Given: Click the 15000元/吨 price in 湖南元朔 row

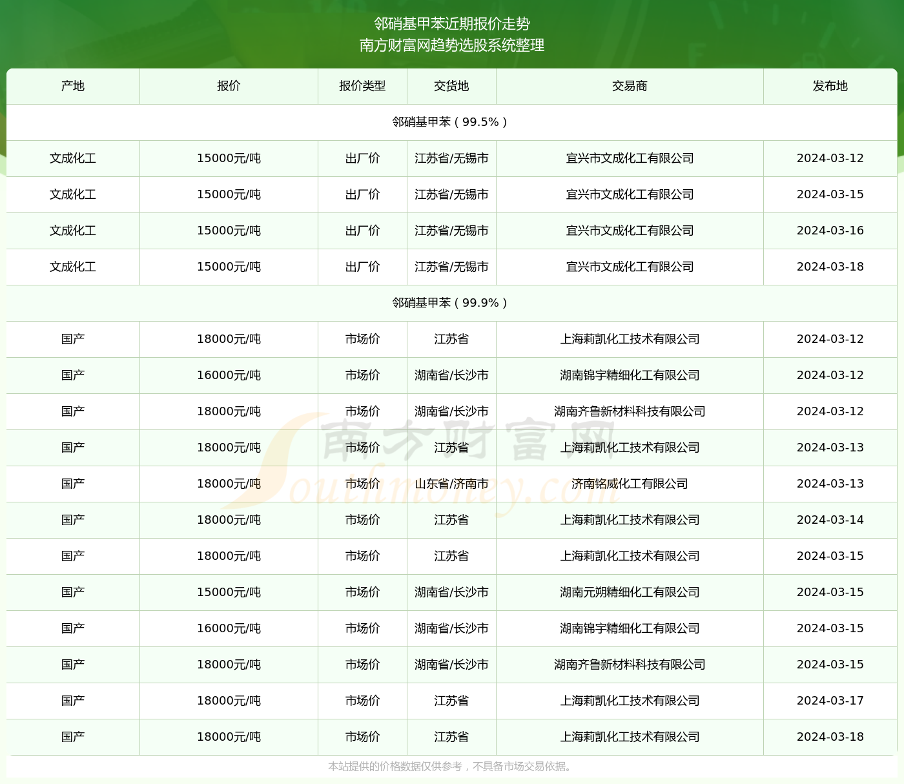Looking at the screenshot, I should [229, 592].
